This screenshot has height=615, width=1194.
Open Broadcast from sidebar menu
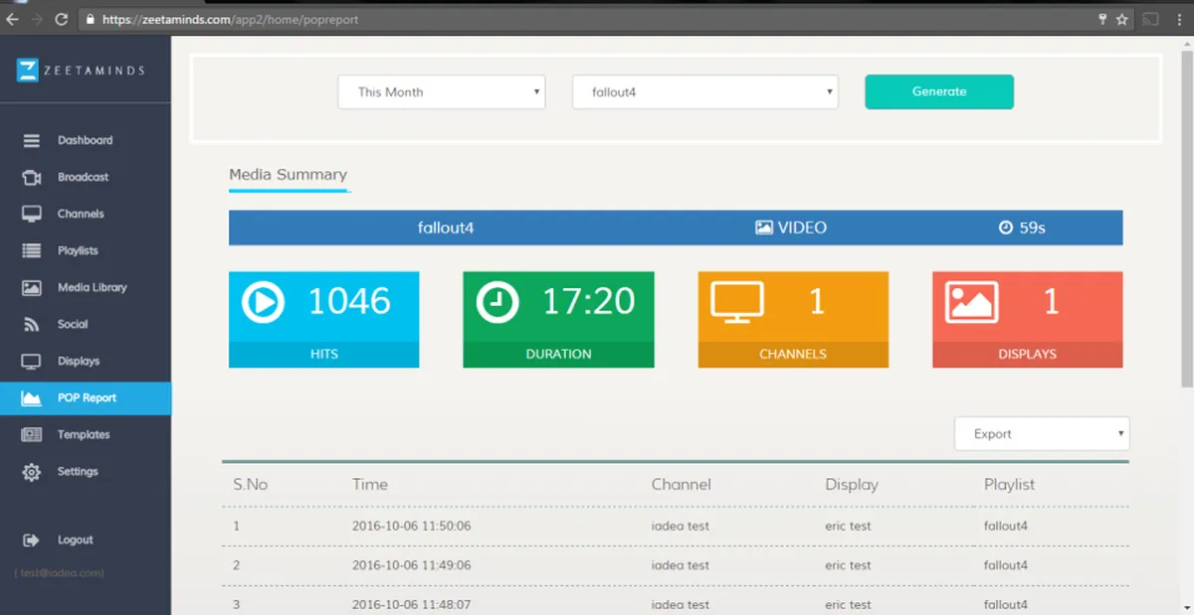[x=83, y=178]
